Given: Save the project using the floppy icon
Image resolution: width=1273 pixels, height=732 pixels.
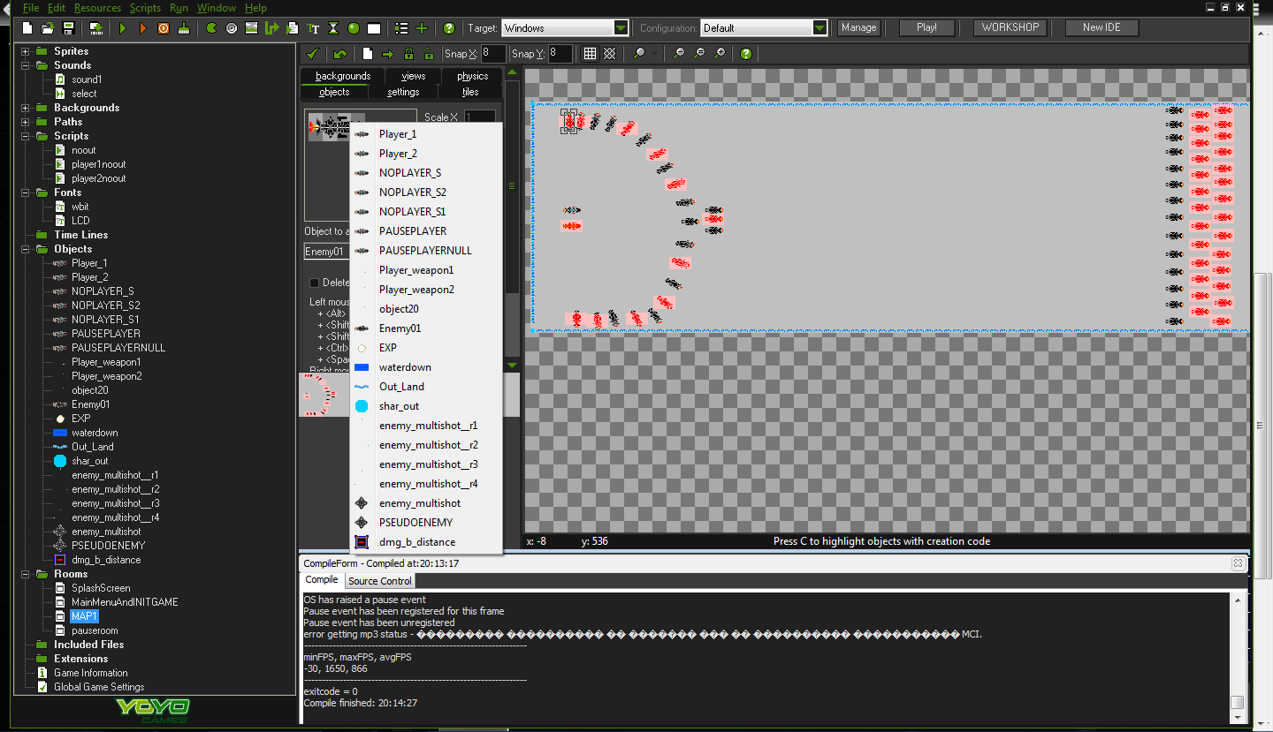Looking at the screenshot, I should (68, 28).
